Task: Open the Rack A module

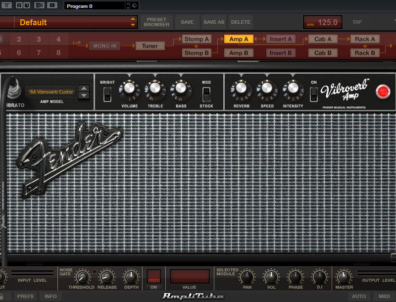Action: point(365,39)
